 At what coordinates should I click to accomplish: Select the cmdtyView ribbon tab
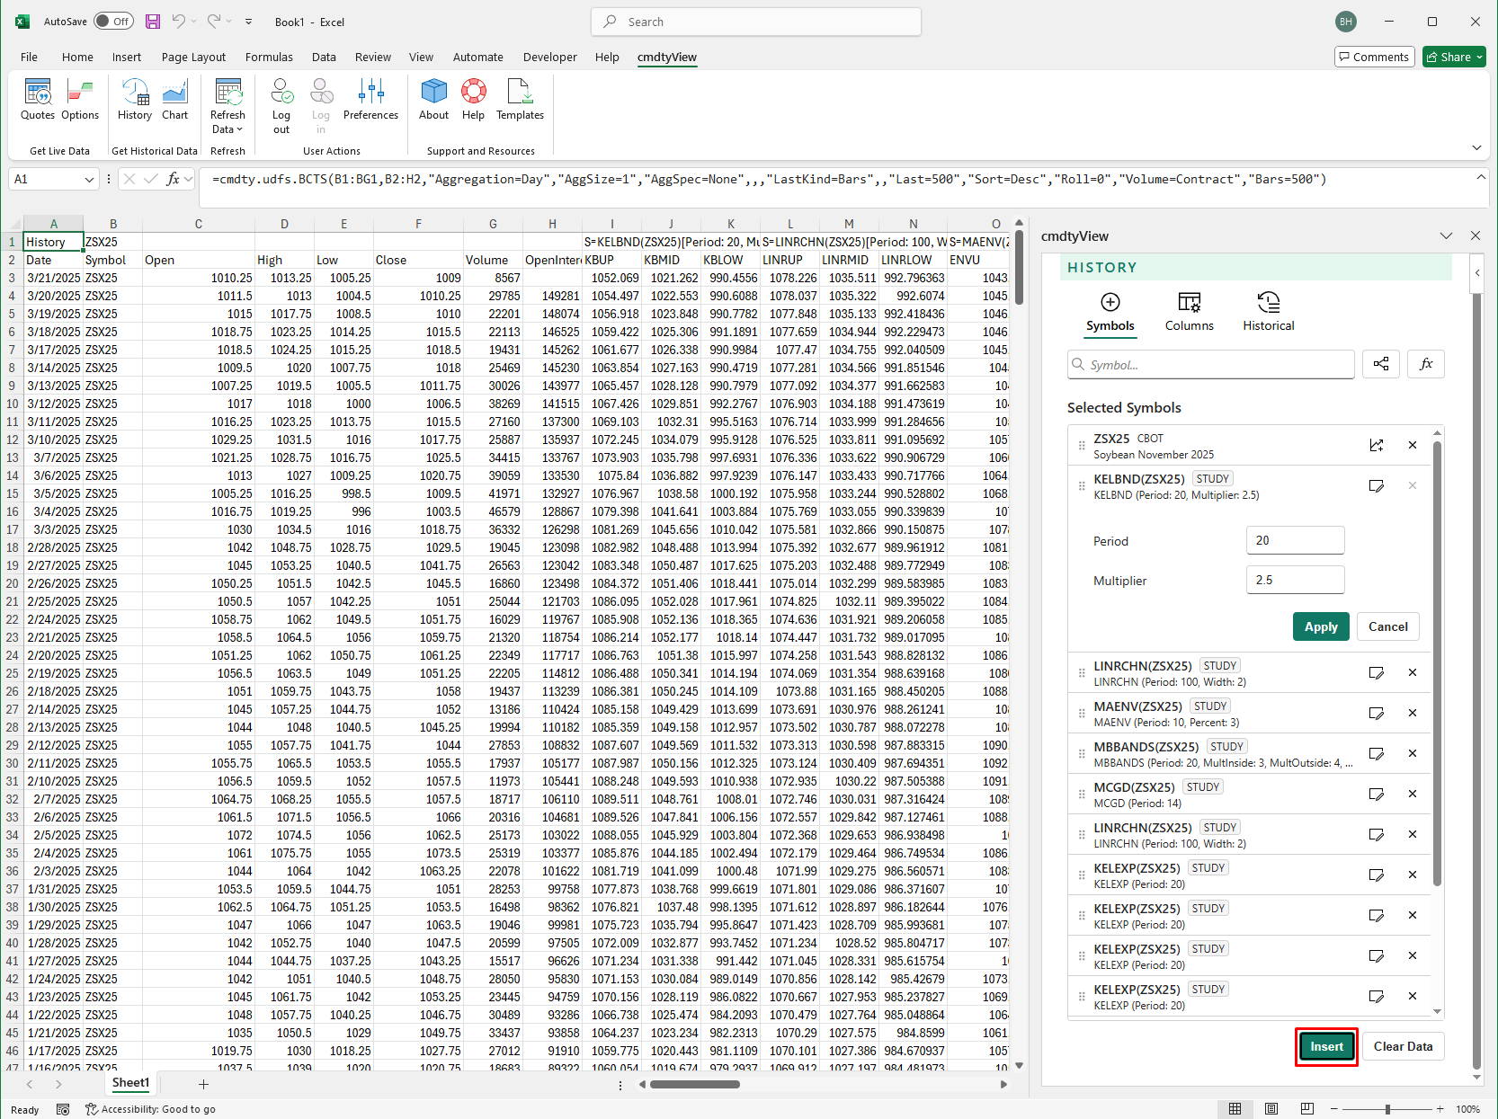(667, 57)
